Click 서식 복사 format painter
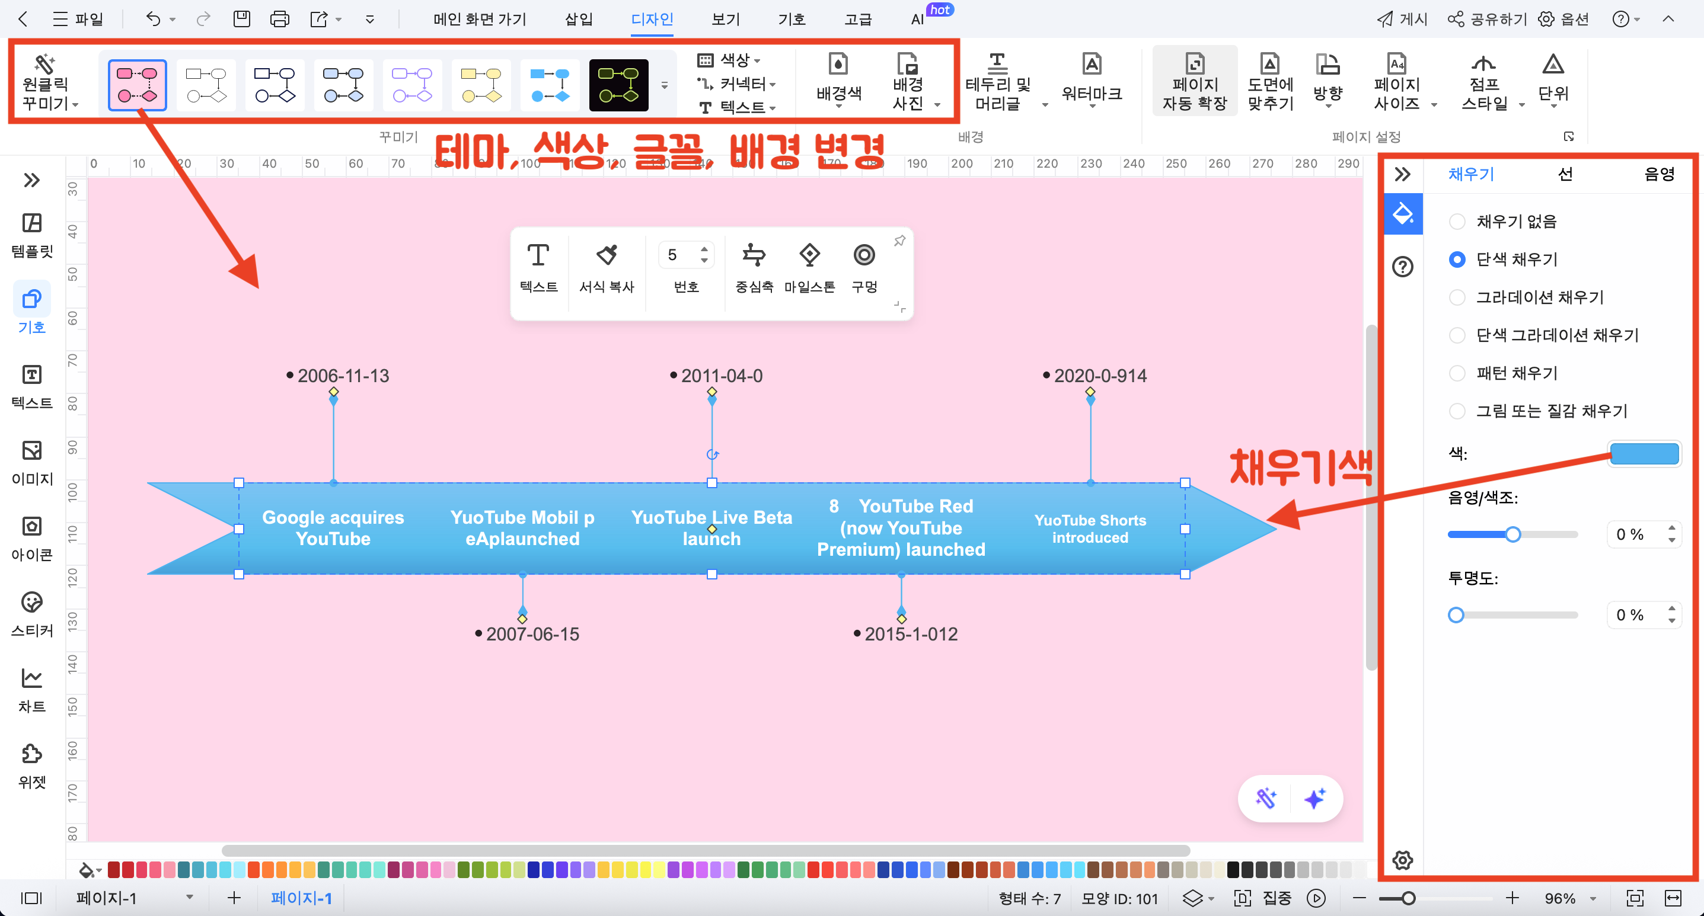The height and width of the screenshot is (916, 1704). [x=607, y=268]
